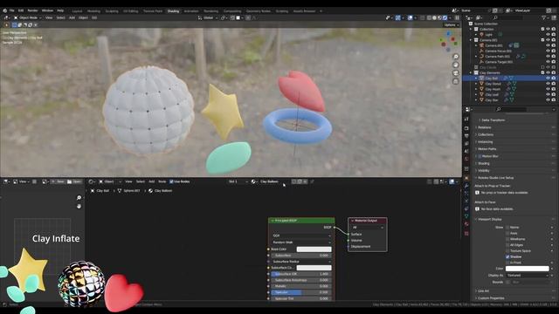Screen dimensions: 559x314
Task: Click the Blender logo menu icon
Action: (4, 10)
